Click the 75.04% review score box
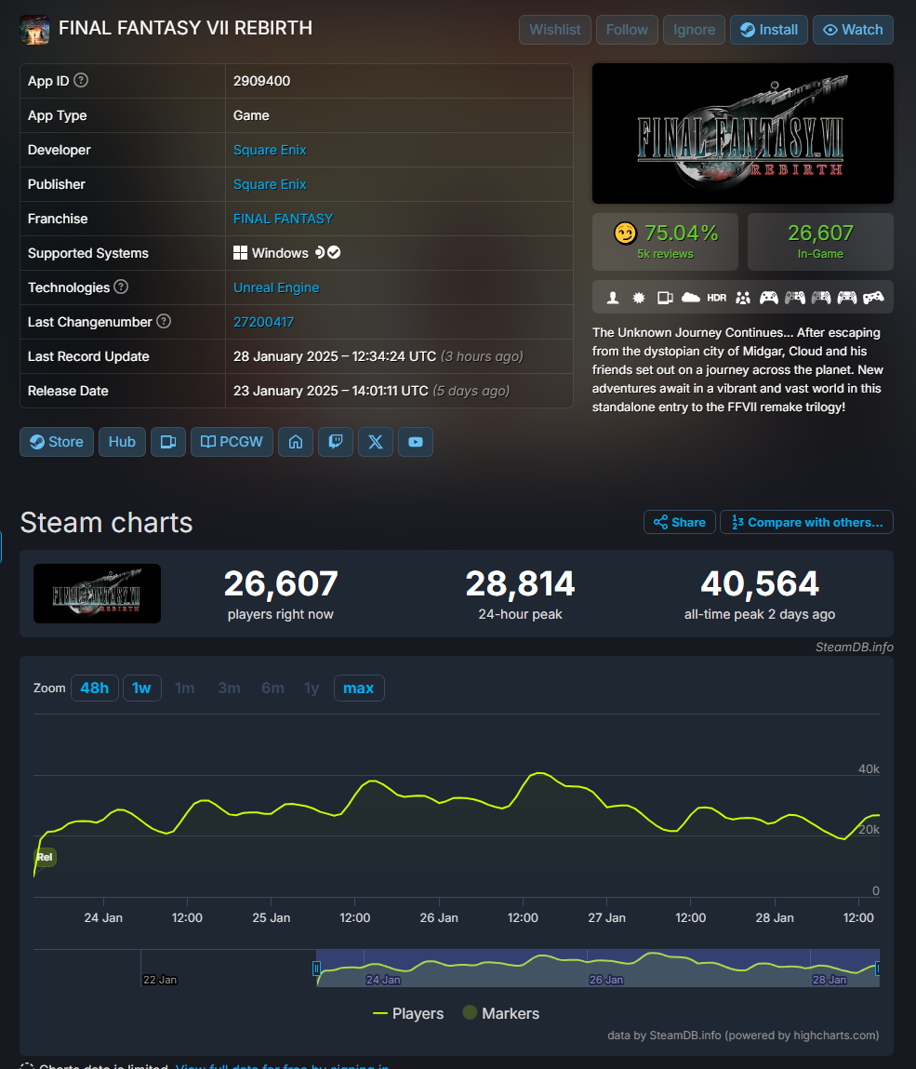This screenshot has height=1069, width=916. (665, 242)
